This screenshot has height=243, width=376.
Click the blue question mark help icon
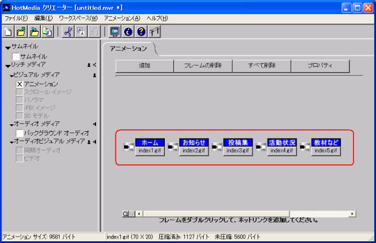click(x=141, y=31)
